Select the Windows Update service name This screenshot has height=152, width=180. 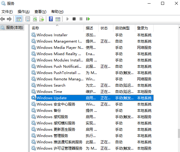point(52,98)
